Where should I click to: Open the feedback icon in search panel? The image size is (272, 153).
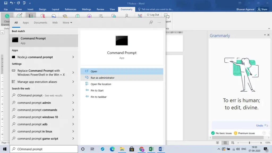[151, 23]
